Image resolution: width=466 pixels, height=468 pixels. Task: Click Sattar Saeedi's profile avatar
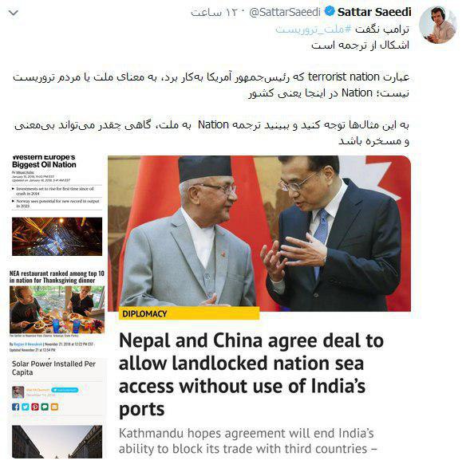pyautogui.click(x=438, y=25)
